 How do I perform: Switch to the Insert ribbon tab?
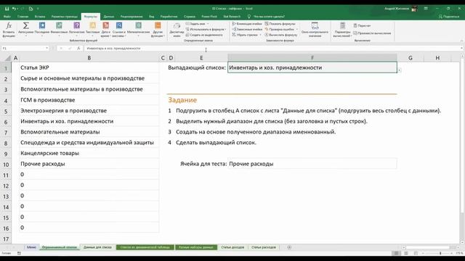coord(40,17)
